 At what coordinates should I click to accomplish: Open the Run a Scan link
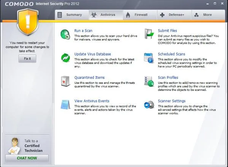click(83, 31)
